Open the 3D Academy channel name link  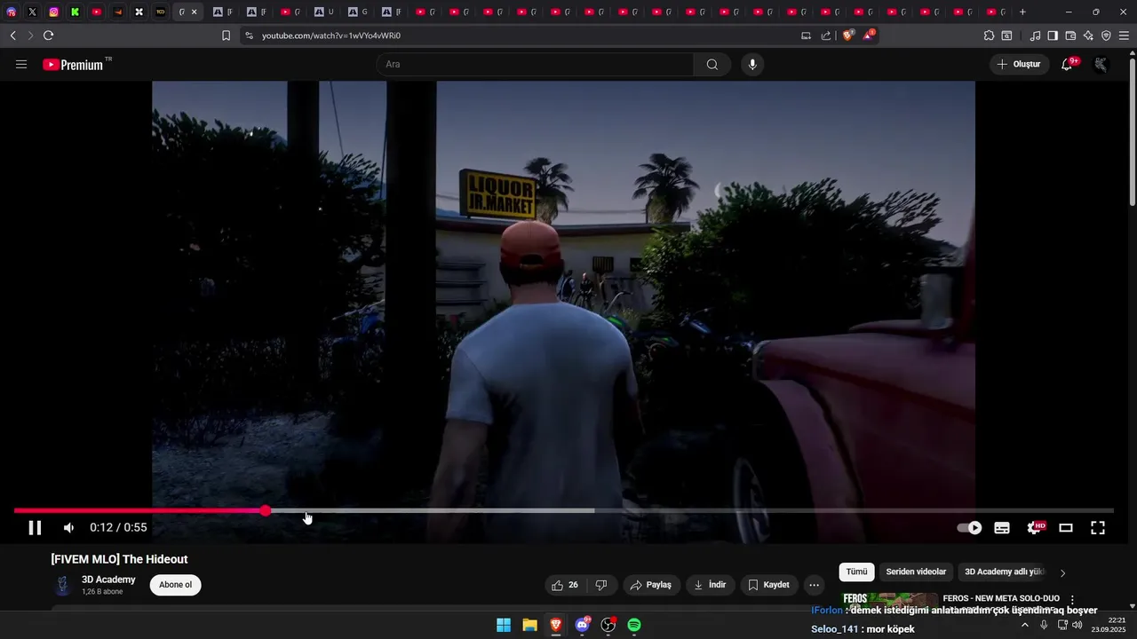108,580
